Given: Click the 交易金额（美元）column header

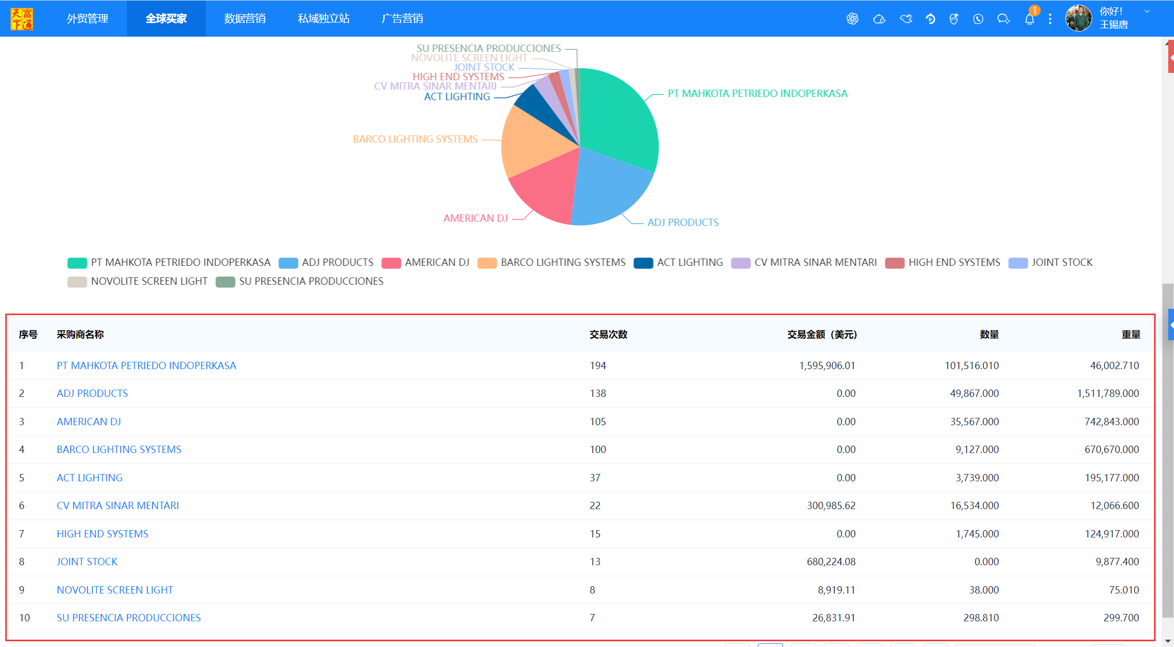Looking at the screenshot, I should [822, 335].
